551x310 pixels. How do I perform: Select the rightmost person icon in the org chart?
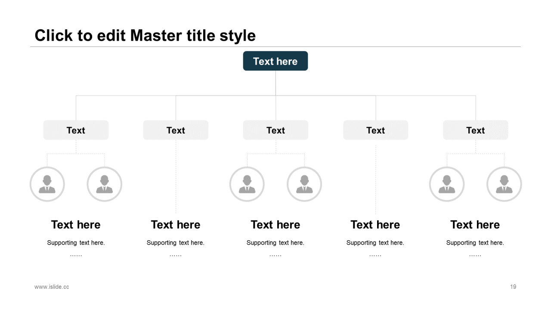(504, 184)
